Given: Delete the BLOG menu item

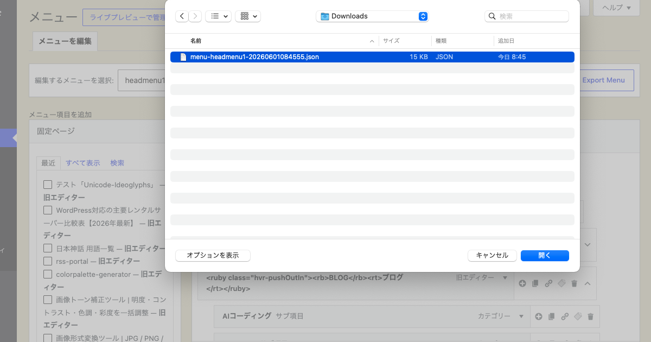Looking at the screenshot, I should [x=575, y=283].
